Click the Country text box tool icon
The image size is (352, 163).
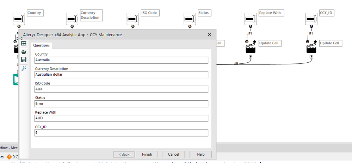point(19,19)
